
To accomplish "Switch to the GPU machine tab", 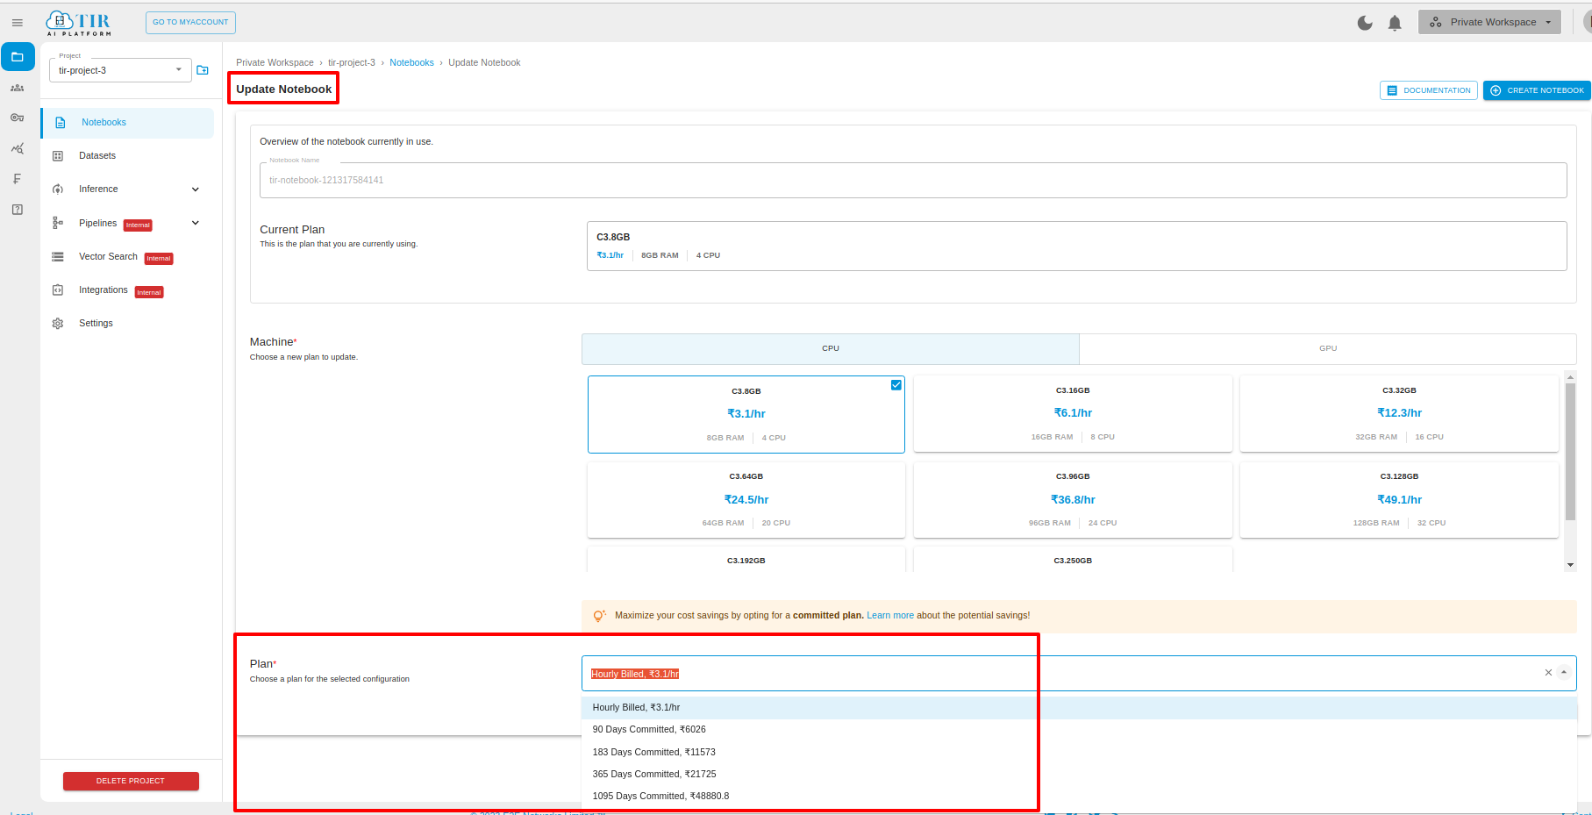I will point(1328,349).
